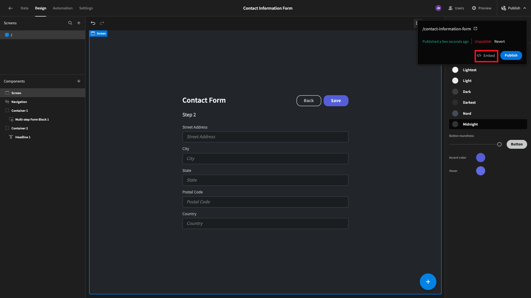Image resolution: width=531 pixels, height=298 pixels.
Task: Add a component with the plus icon
Action: (79, 81)
